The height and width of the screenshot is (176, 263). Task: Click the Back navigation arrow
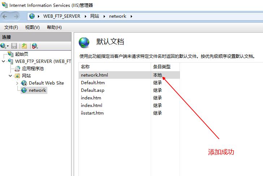[x=5, y=16]
